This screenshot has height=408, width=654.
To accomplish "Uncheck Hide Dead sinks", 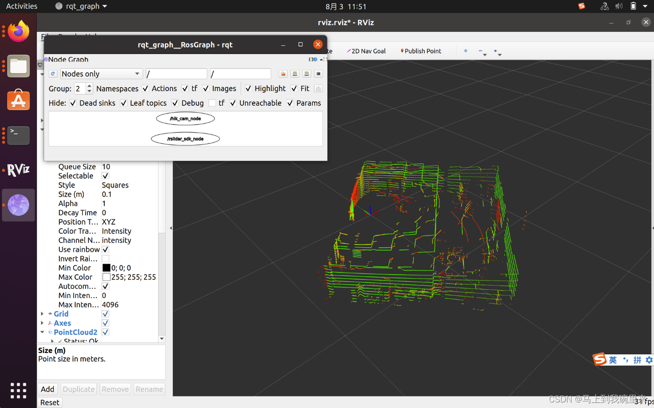I will [73, 103].
